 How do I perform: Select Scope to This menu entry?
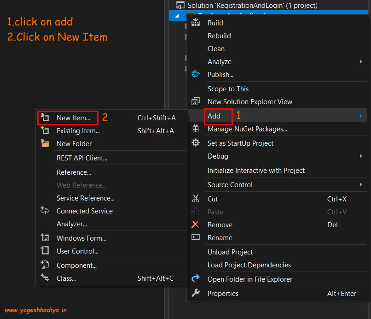point(228,89)
